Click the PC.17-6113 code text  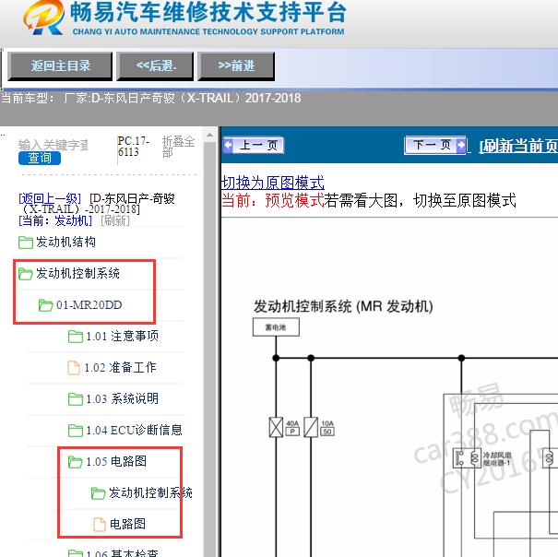click(x=134, y=147)
